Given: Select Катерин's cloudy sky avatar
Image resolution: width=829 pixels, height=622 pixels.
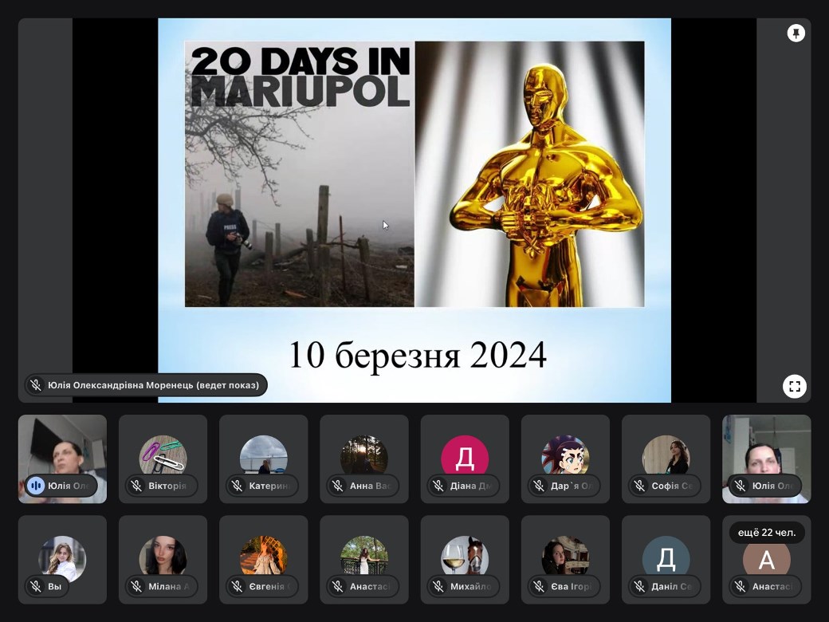Looking at the screenshot, I should pyautogui.click(x=263, y=456).
